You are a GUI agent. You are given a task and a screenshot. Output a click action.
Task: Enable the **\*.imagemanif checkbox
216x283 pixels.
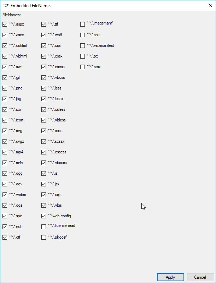83,25
